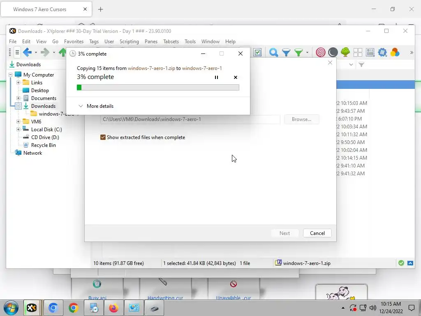Pause the copy operation
The width and height of the screenshot is (421, 316).
[216, 77]
